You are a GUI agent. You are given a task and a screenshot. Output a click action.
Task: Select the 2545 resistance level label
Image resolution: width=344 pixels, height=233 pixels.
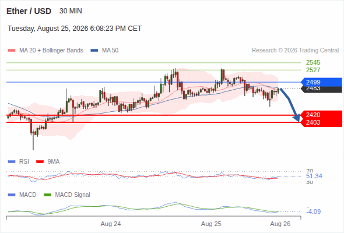tap(313, 62)
